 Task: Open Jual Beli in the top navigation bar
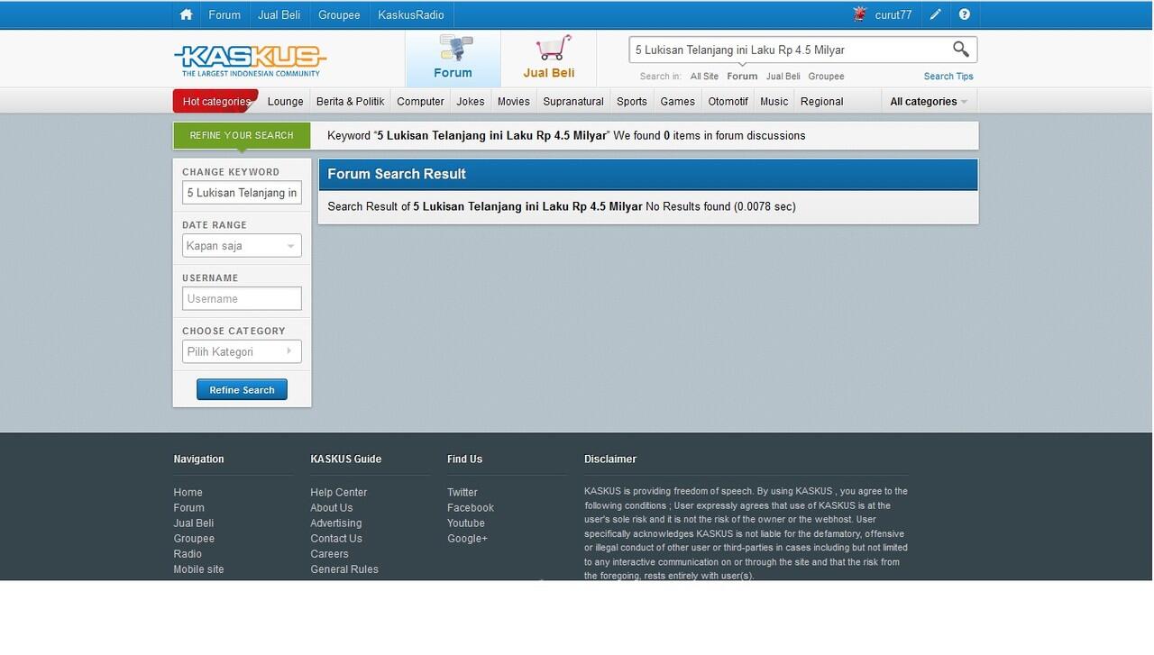279,14
